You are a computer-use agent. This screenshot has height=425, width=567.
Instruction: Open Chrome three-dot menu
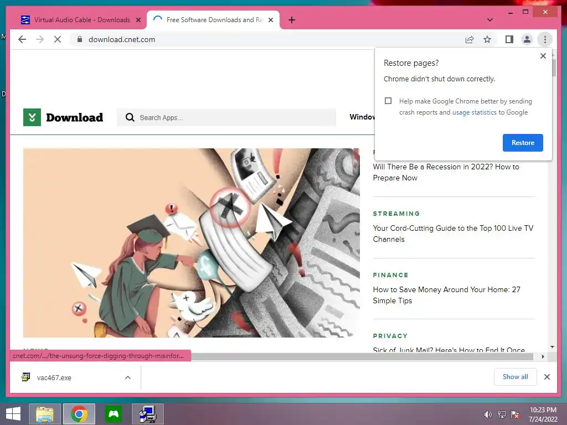545,39
